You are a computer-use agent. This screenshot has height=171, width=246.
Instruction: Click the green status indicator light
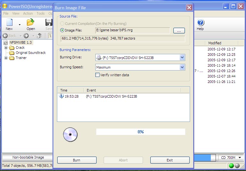(231, 166)
